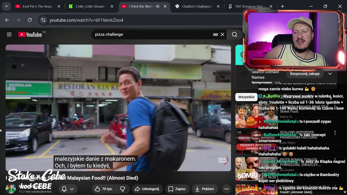Open the notification bell dropdown
347x195 pixels.
(x=68, y=189)
